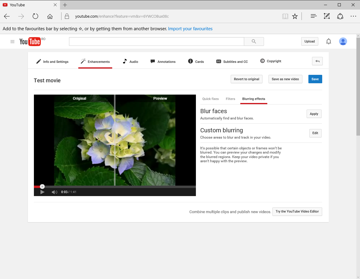Click the YouTube logo
This screenshot has height=279, width=360.
coord(30,42)
